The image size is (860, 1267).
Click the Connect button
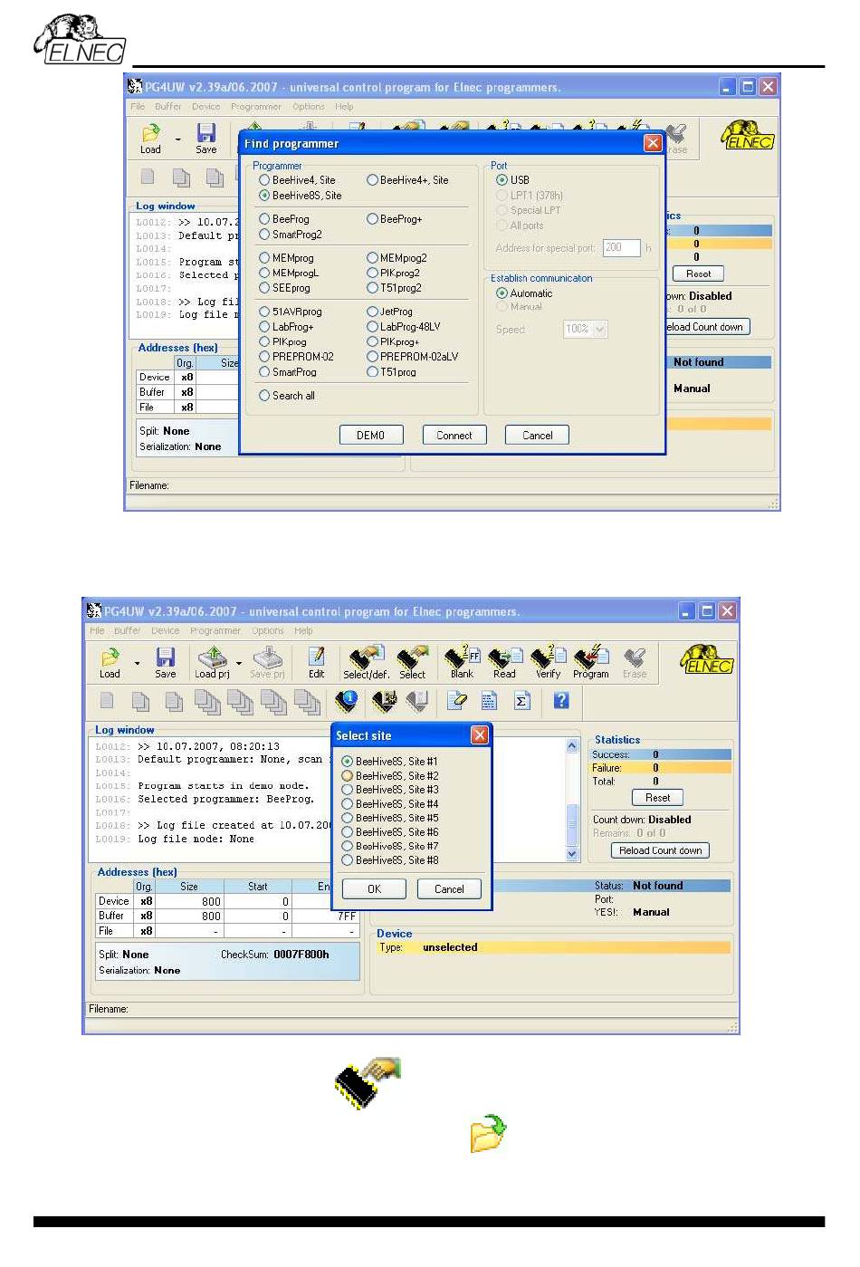454,436
